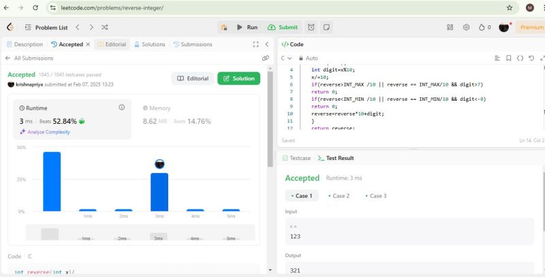Viewport: 545px width, 277px height.
Task: Go back to All Submissions
Action: 29,58
